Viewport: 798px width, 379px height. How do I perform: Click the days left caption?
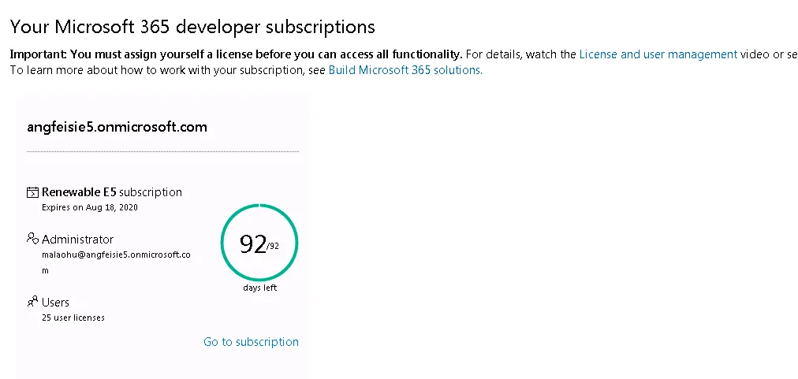pyautogui.click(x=259, y=288)
